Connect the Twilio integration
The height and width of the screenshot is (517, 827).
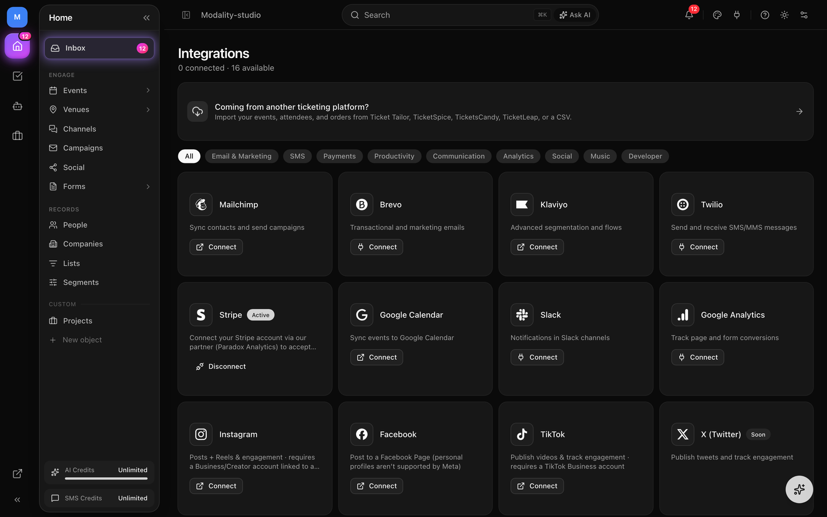[698, 247]
